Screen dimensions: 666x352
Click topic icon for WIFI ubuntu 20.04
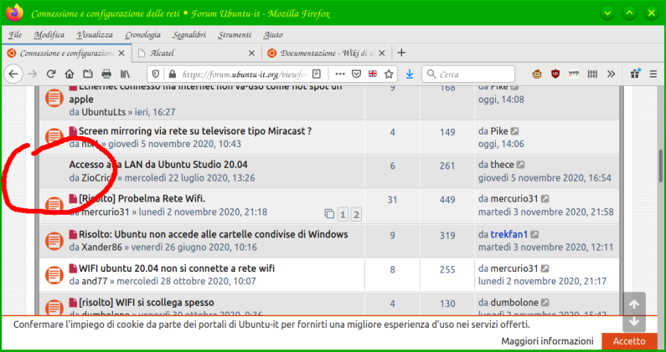pos(54,275)
